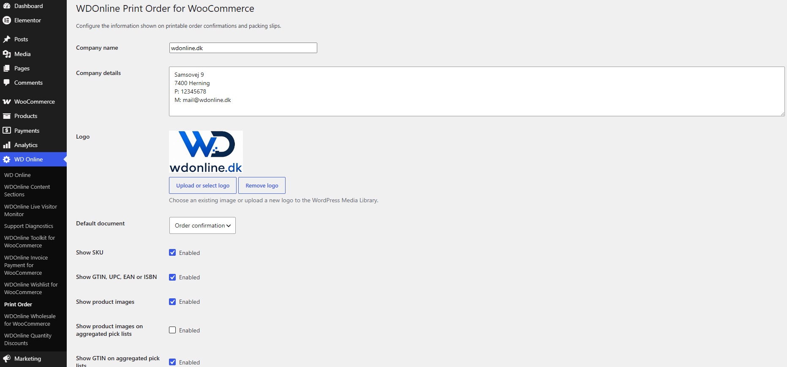The height and width of the screenshot is (367, 787).
Task: Click Upload or select logo button
Action: pyautogui.click(x=203, y=185)
